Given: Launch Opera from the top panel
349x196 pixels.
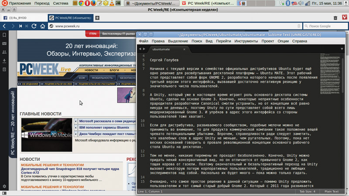Looking at the screenshot, I should (x=87, y=3).
